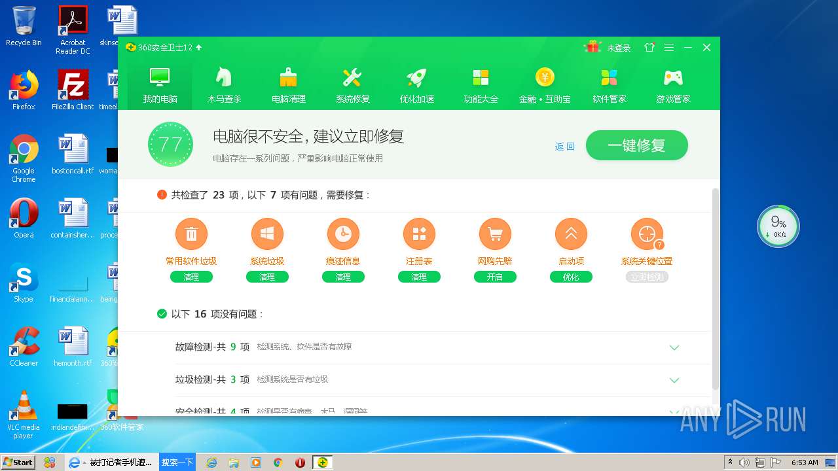Click the volume tray icon
The width and height of the screenshot is (838, 471).
click(x=744, y=462)
